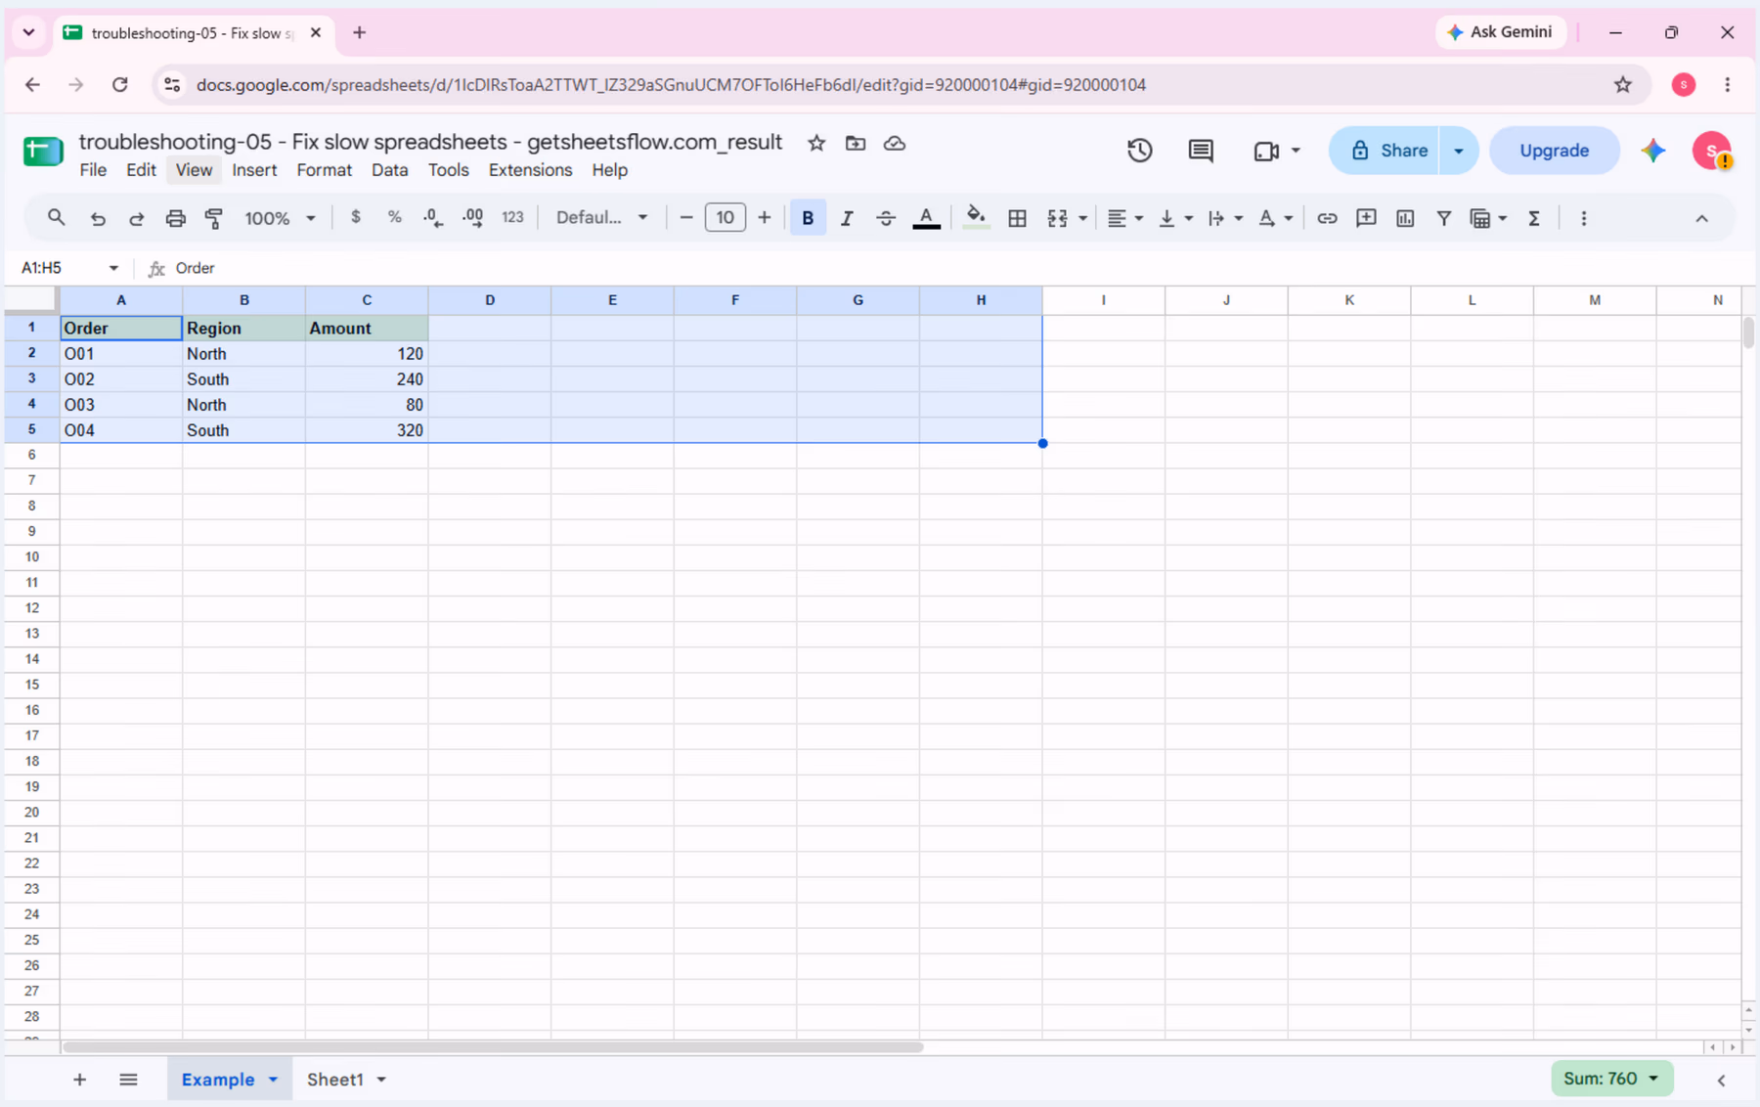Print the spreadsheet

pyautogui.click(x=175, y=218)
